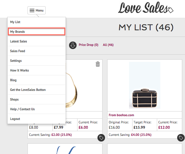Viewport: 185px width, 154px height.
Task: Click the £8.00 original price
Action: pos(34,127)
